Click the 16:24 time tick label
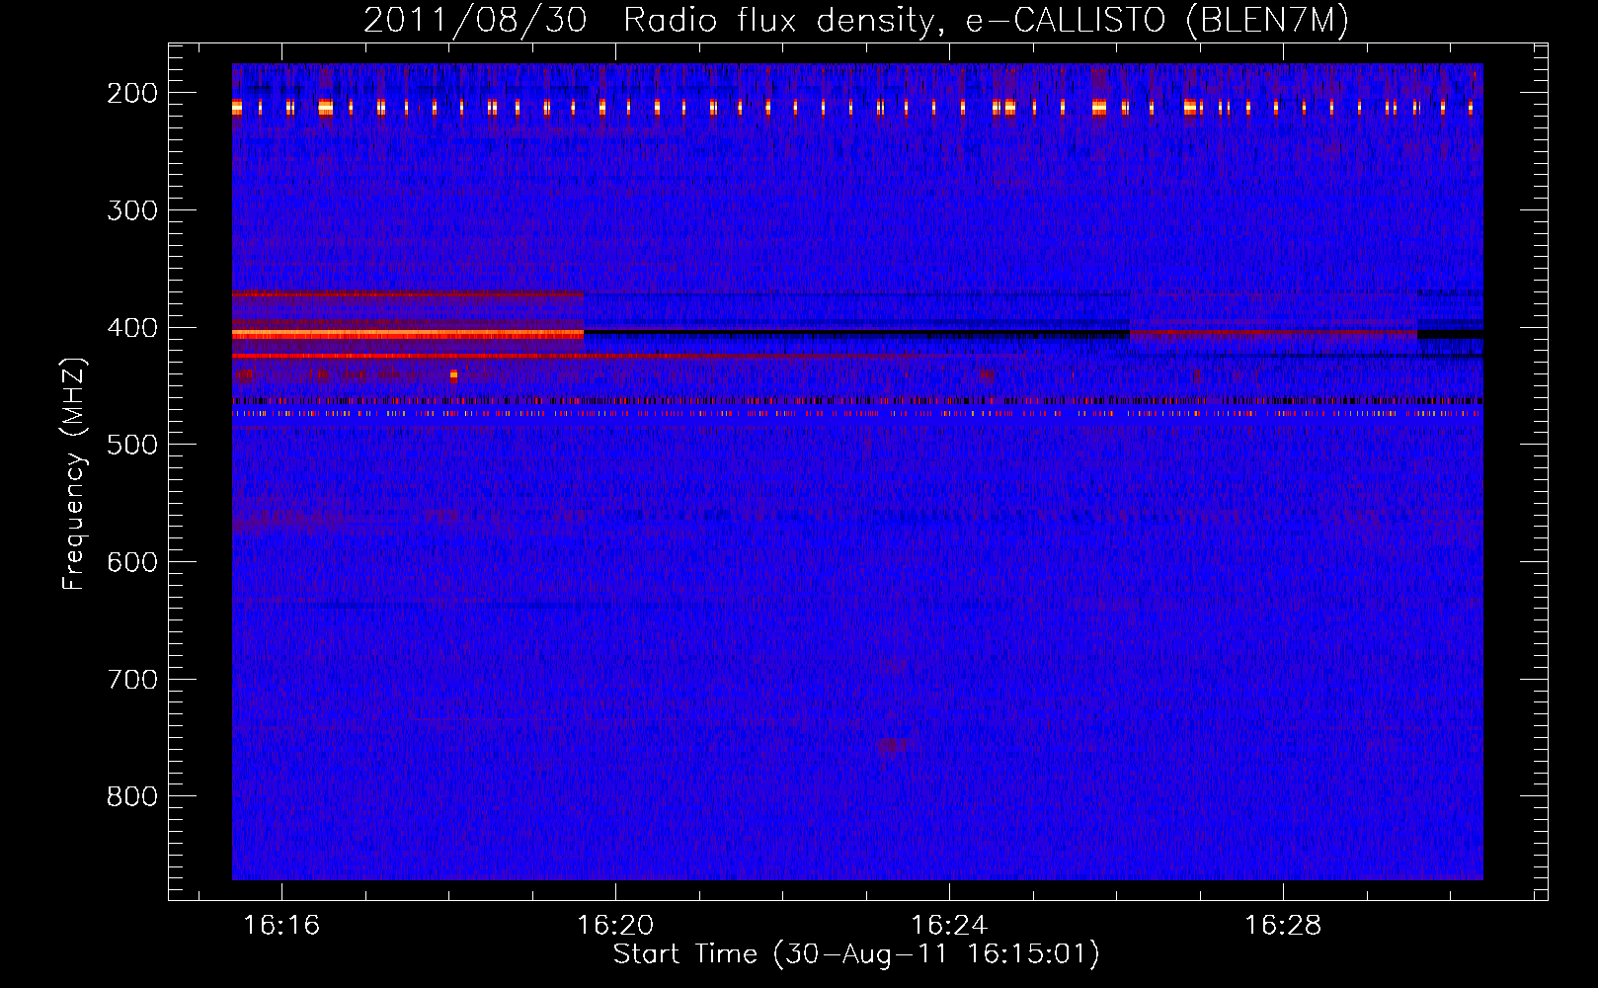This screenshot has height=988, width=1598. [x=949, y=926]
